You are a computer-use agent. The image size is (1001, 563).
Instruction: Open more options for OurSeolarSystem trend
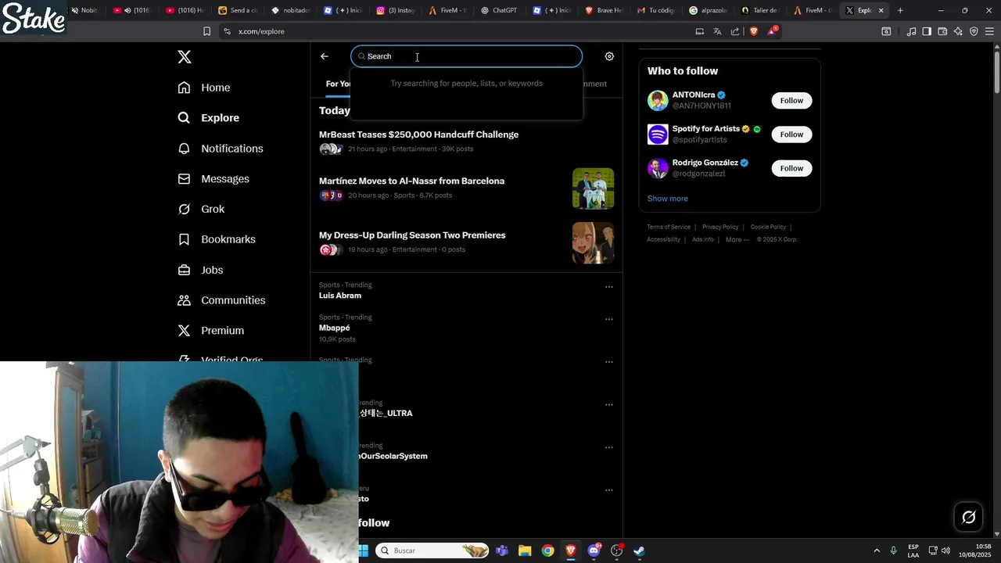[609, 448]
